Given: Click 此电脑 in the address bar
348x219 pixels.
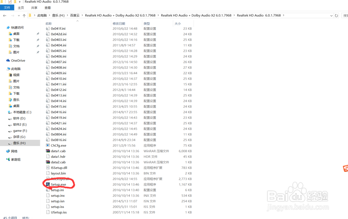Looking at the screenshot, I should point(42,16).
